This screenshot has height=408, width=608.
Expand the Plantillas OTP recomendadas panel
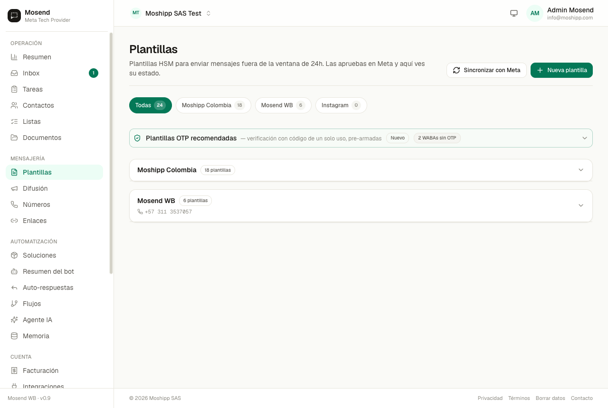tap(361, 138)
